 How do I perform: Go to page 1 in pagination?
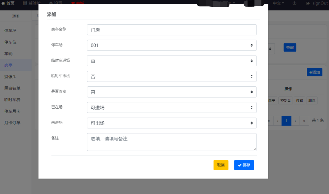pyautogui.click(x=286, y=121)
